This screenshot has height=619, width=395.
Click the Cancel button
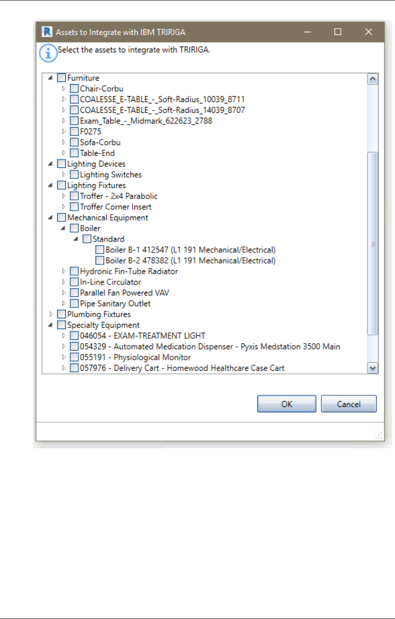point(349,404)
